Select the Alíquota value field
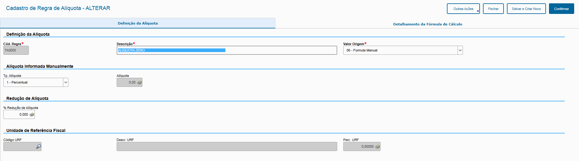The width and height of the screenshot is (579, 161). [127, 83]
